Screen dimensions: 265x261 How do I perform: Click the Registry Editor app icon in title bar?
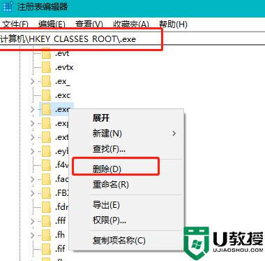click(x=7, y=6)
